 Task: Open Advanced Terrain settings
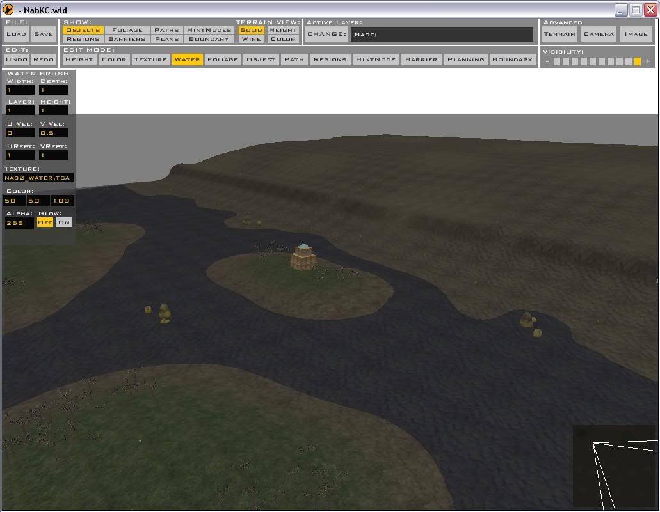559,34
